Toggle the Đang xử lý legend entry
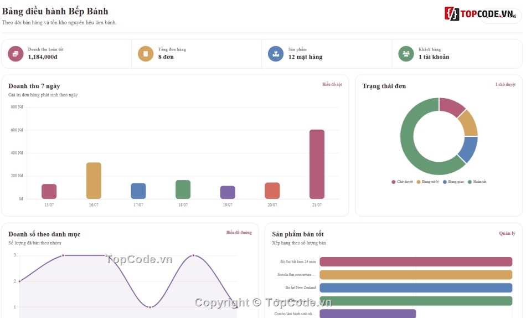This screenshot has height=318, width=526. pos(427,182)
